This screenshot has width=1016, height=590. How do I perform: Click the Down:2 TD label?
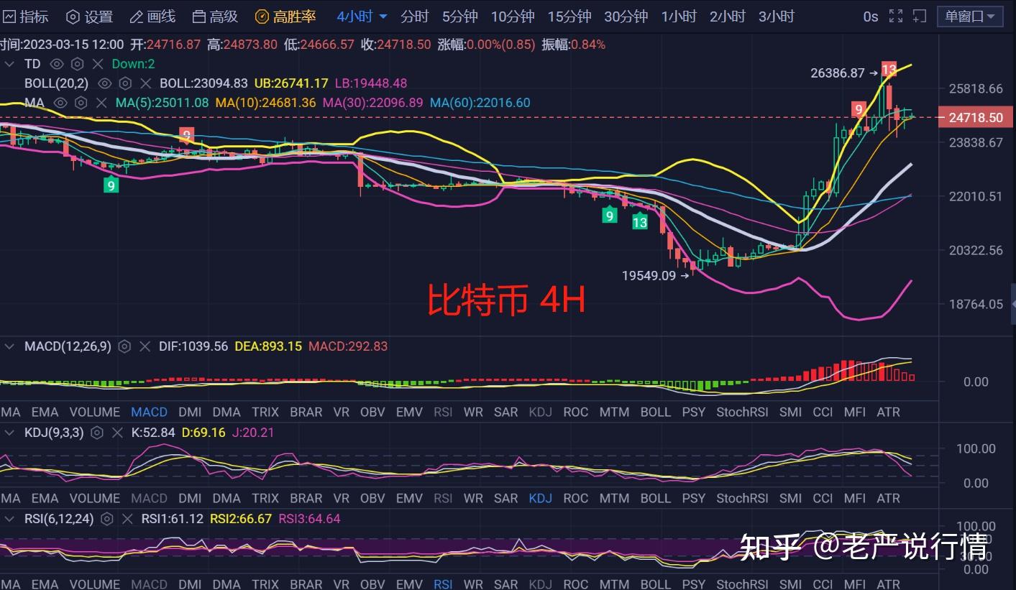pyautogui.click(x=133, y=63)
